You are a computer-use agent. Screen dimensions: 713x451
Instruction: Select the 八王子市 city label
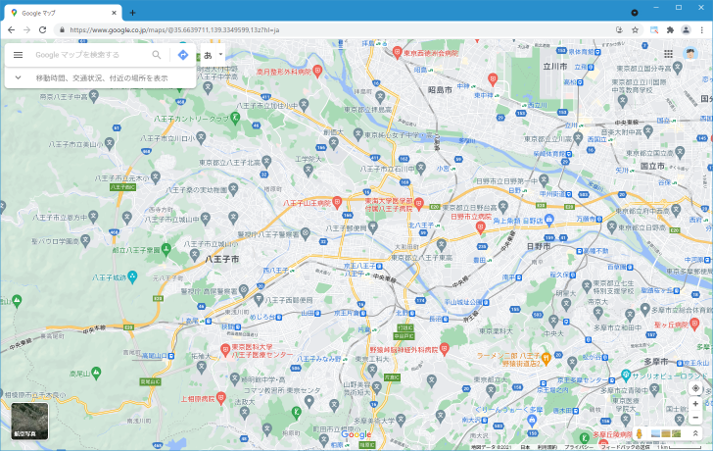tap(222, 260)
